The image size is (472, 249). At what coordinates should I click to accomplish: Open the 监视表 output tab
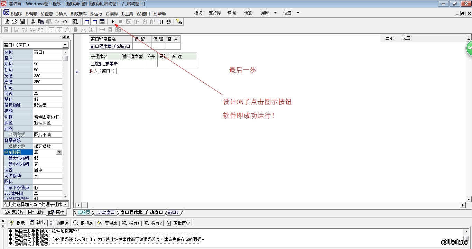click(83, 223)
